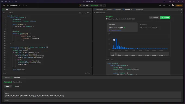Switch to the Testcase tab

pos(7,77)
